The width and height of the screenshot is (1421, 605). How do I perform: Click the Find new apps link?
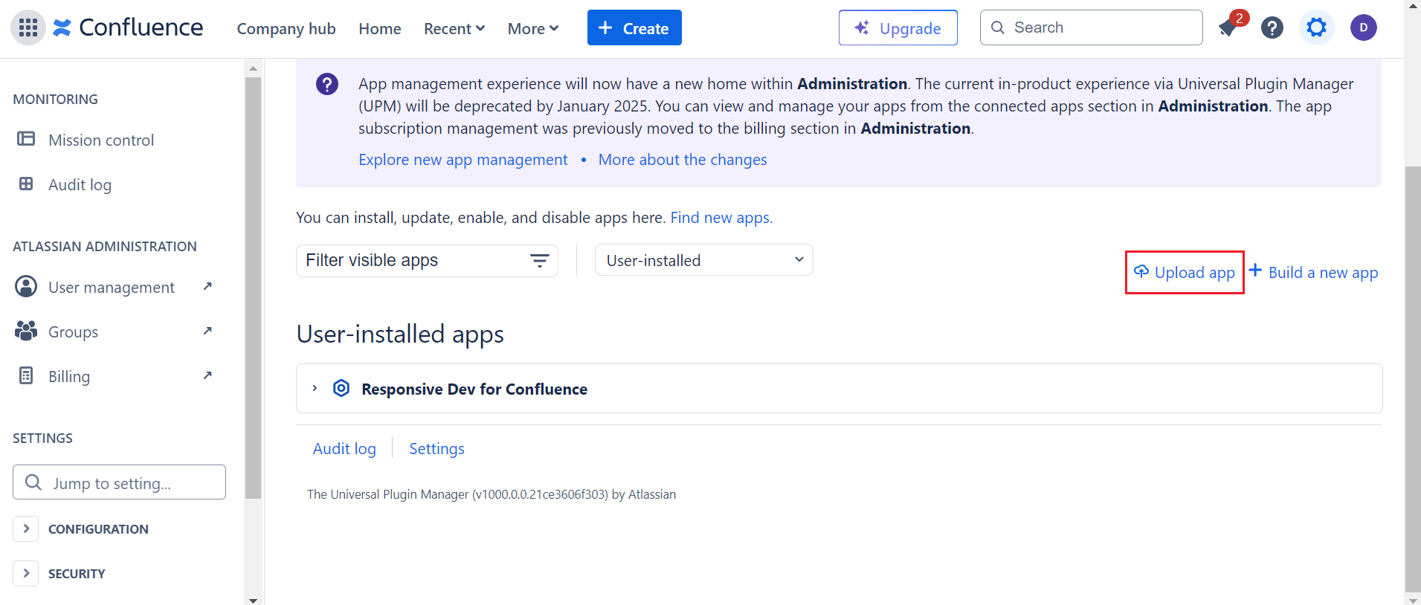[x=721, y=218]
